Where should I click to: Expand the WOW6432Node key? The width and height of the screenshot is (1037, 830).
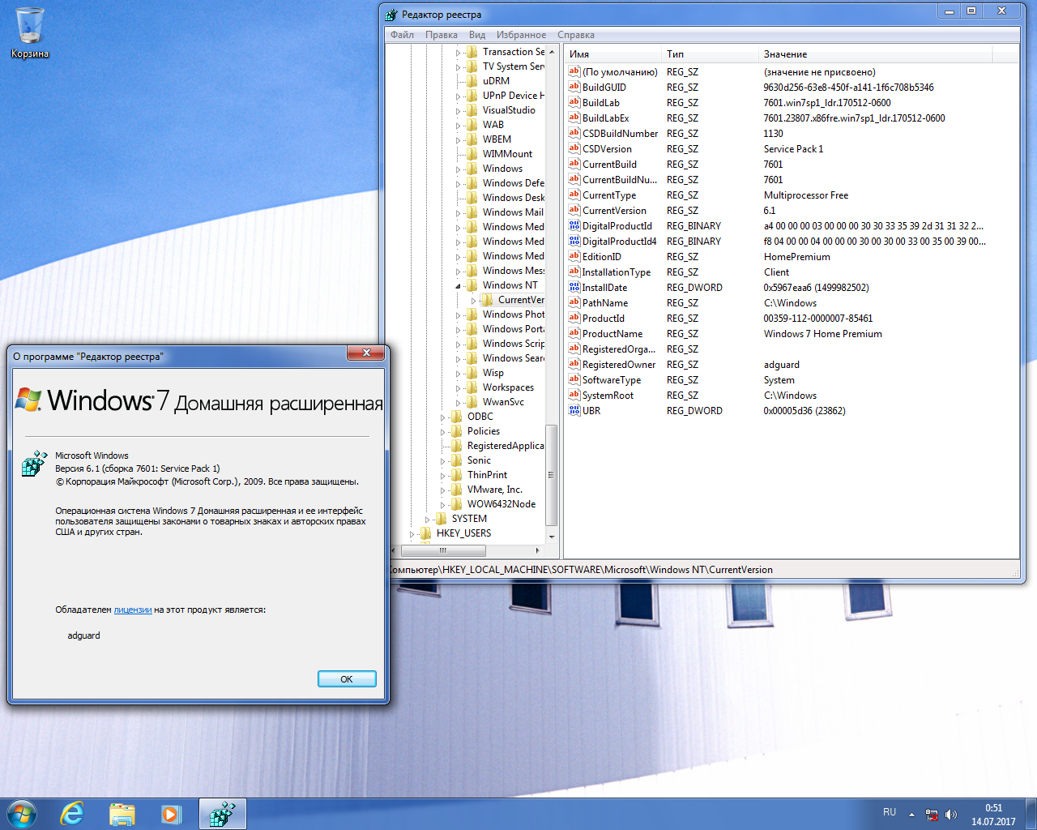coord(442,505)
